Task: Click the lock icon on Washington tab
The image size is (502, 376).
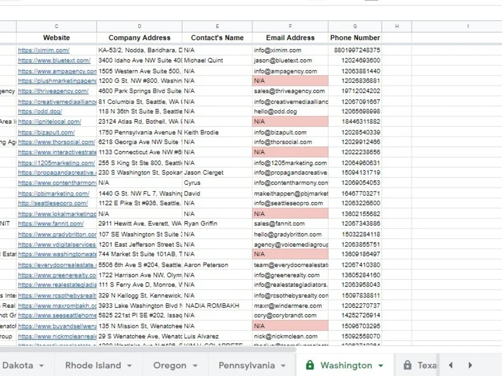Action: (x=310, y=365)
